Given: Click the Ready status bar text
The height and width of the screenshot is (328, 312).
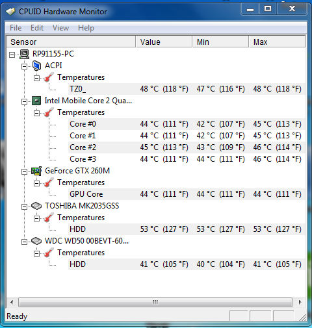Looking at the screenshot, I should click(x=17, y=316).
